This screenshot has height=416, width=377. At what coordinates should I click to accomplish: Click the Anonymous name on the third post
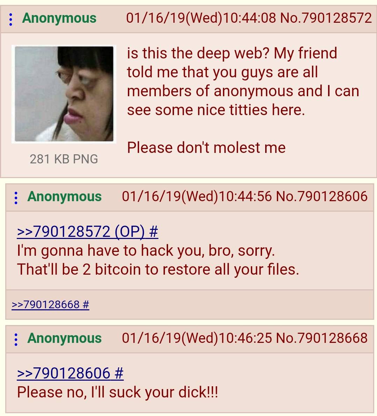pos(64,338)
